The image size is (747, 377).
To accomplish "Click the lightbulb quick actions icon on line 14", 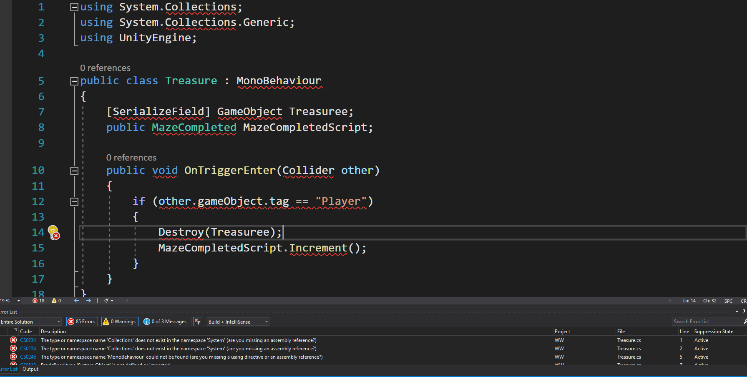I will click(x=53, y=231).
